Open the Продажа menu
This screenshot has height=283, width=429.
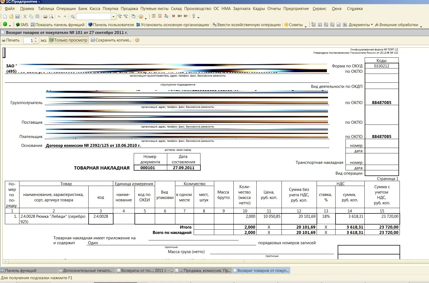click(x=129, y=9)
